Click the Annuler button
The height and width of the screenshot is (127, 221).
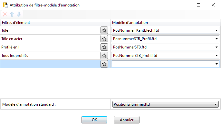point(127,120)
